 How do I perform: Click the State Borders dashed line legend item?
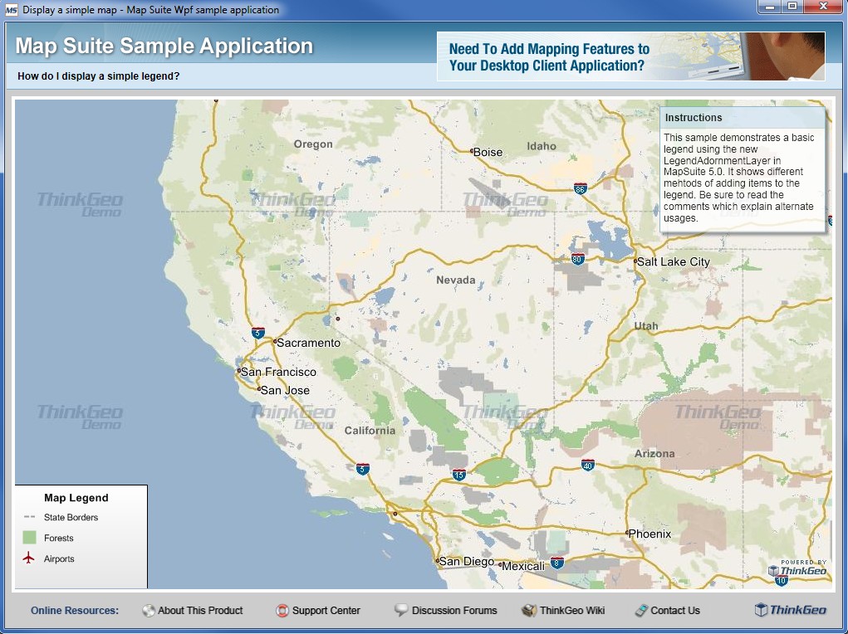[30, 518]
